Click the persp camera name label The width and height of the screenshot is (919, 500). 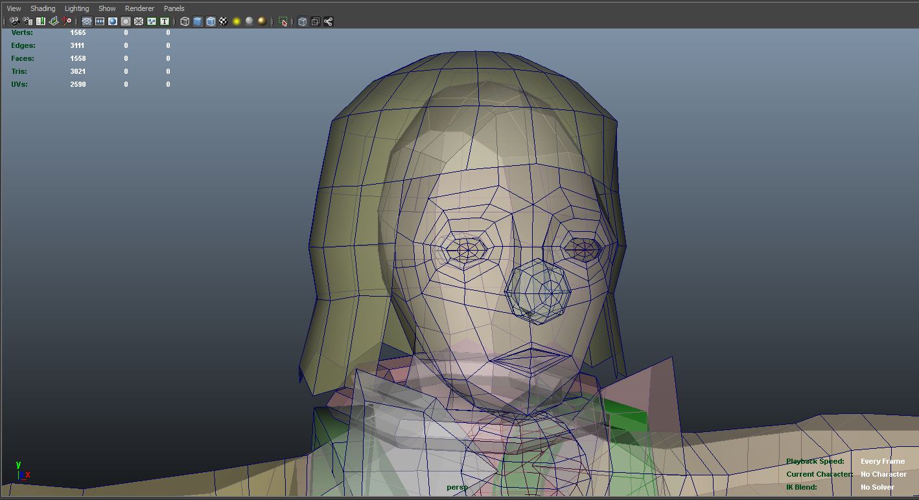[457, 487]
